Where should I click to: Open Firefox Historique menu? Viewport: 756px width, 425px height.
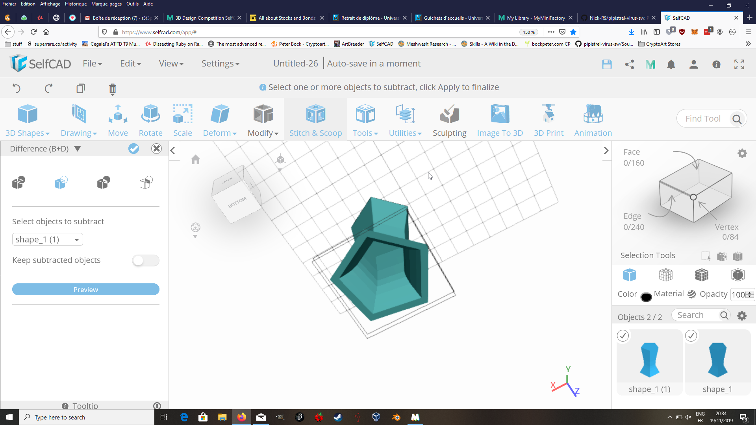76,4
